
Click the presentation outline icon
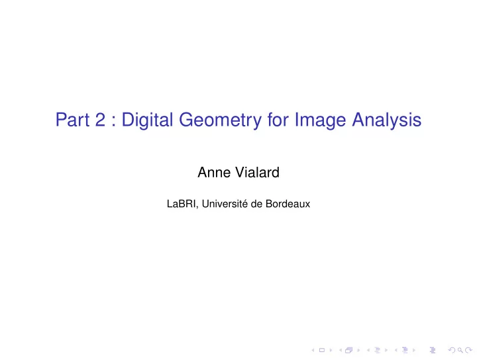pos(433,350)
